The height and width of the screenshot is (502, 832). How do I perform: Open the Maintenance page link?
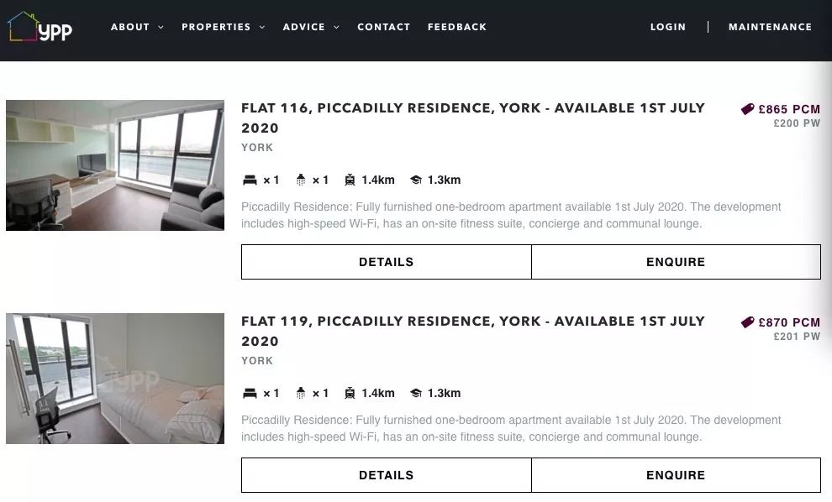pyautogui.click(x=770, y=27)
